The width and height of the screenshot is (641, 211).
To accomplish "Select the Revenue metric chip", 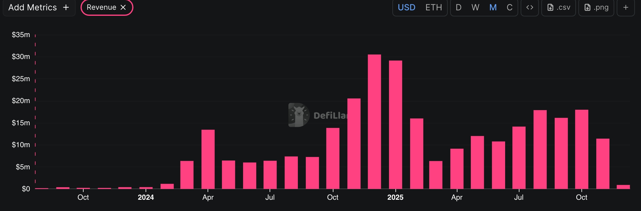I will point(101,7).
